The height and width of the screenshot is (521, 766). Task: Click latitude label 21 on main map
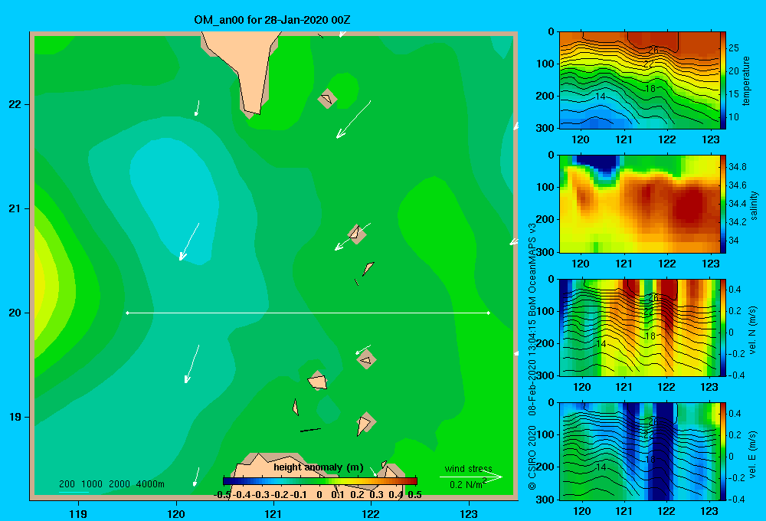15,208
